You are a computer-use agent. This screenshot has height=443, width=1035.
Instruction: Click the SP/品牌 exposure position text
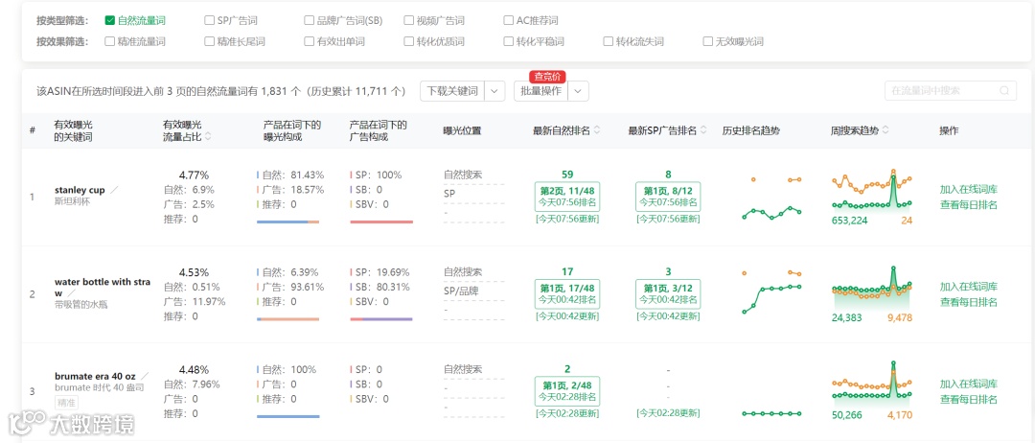pyautogui.click(x=461, y=291)
